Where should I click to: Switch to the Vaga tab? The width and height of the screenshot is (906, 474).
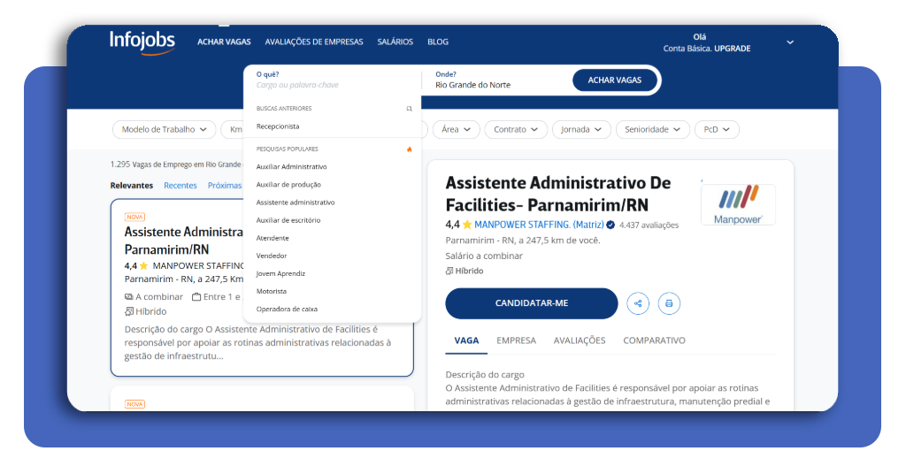point(466,340)
